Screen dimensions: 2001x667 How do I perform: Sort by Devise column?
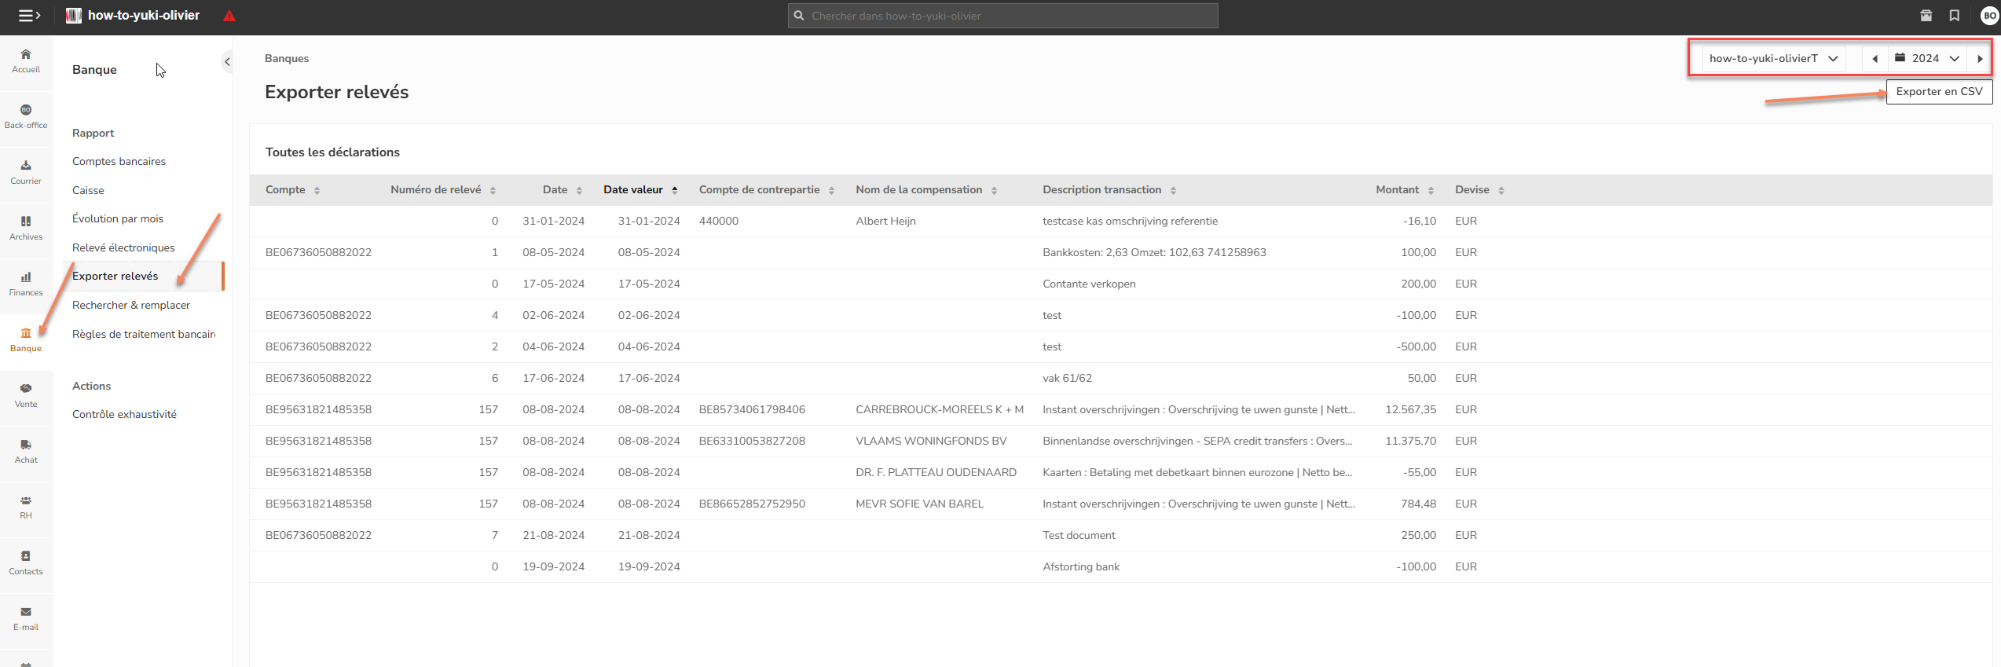(1479, 190)
